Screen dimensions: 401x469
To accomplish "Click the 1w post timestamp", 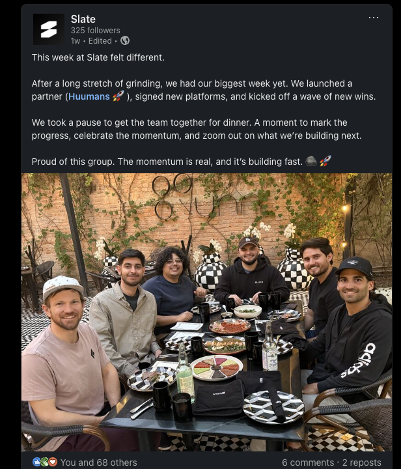I will 75,41.
